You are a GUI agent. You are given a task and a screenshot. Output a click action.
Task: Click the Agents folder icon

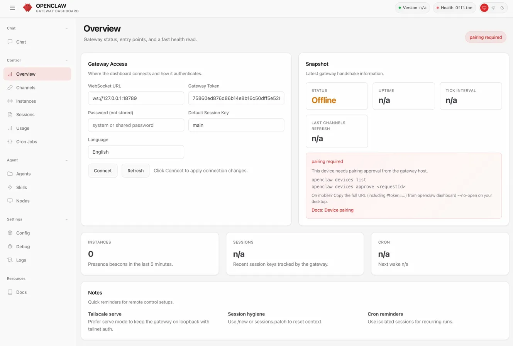pos(10,174)
